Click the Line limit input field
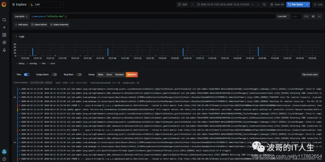This screenshot has width=325, height=162. [296, 16]
